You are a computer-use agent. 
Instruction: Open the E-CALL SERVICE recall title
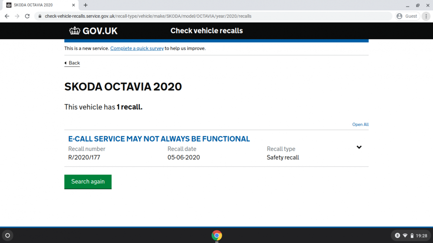click(159, 139)
